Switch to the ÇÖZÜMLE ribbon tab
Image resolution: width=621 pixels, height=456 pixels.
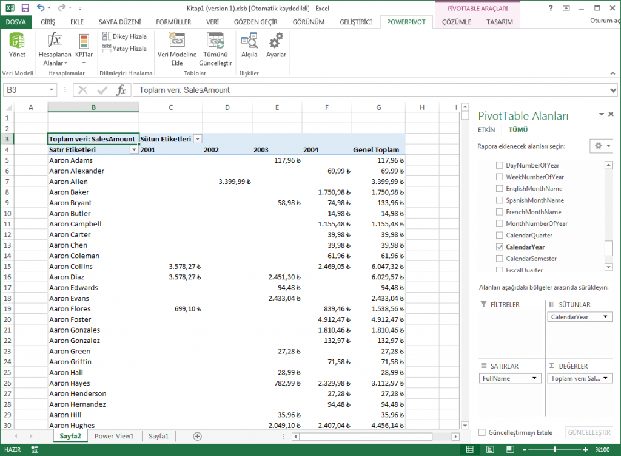[457, 22]
